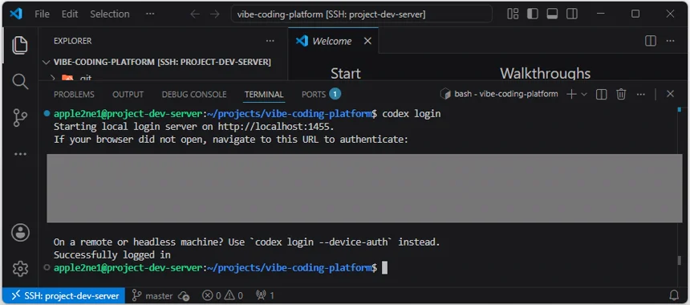Click the SSH: project-dev-server remote indicator
Viewport: 690px width, 305px height.
coord(64,295)
